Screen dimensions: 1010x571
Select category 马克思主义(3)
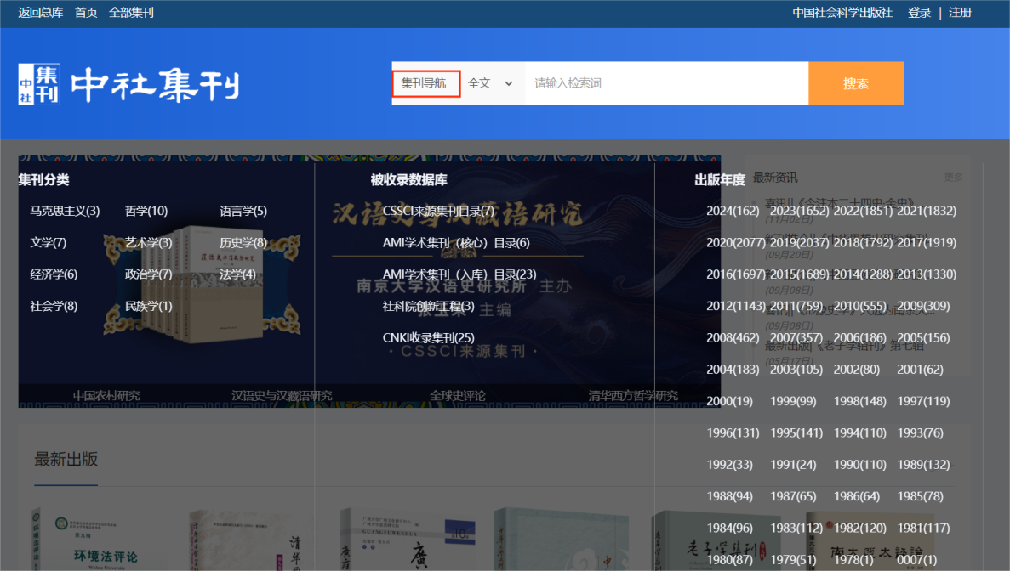pyautogui.click(x=65, y=211)
